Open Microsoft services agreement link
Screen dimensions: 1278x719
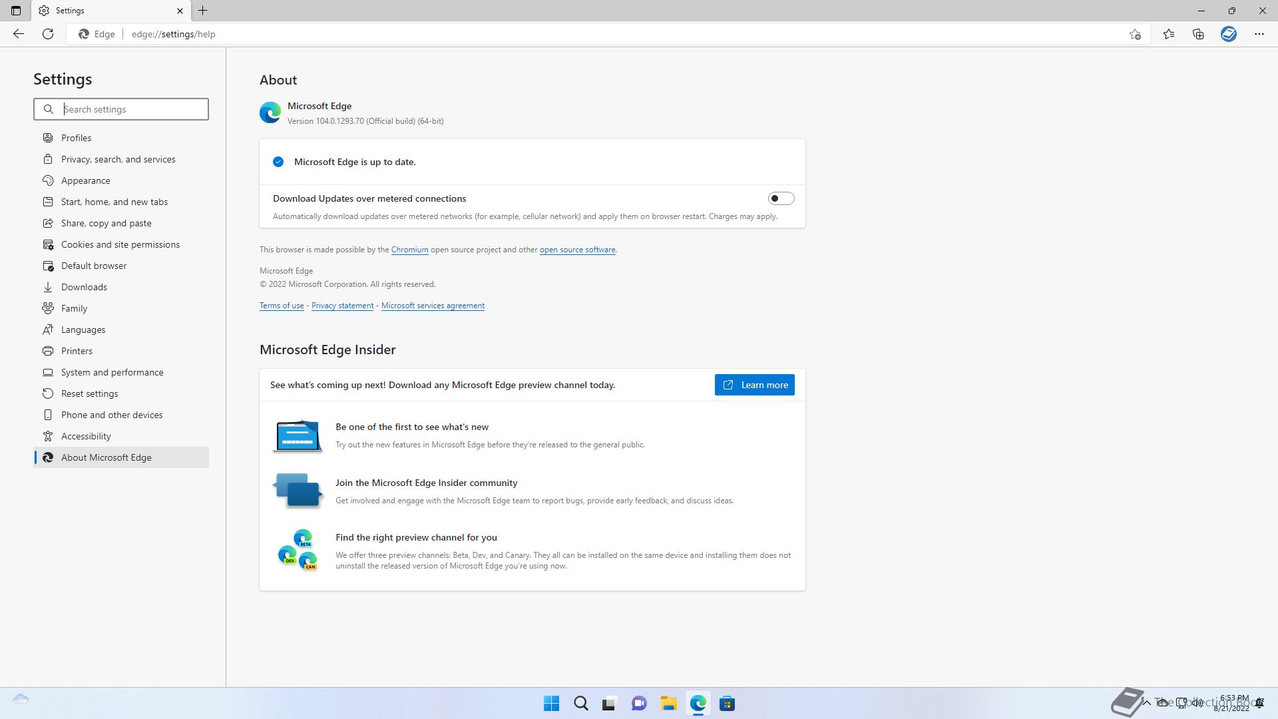433,306
